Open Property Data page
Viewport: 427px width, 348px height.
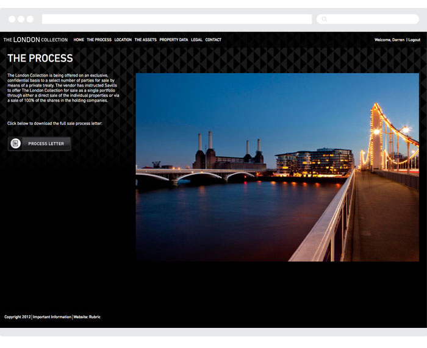coord(174,40)
